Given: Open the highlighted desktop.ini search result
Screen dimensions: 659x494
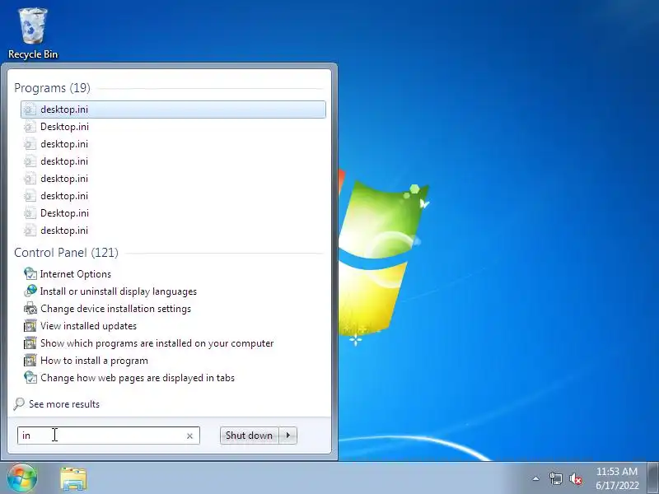Looking at the screenshot, I should pyautogui.click(x=173, y=110).
